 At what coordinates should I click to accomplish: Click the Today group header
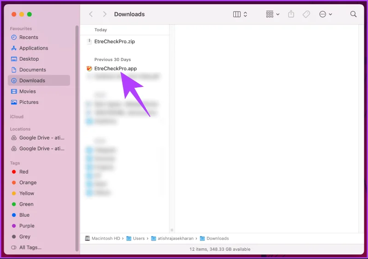[x=100, y=30]
